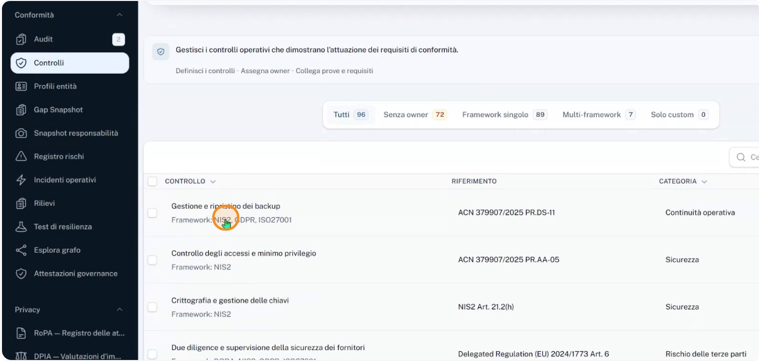
Task: Click the Audit clipboard icon in sidebar
Action: [21, 39]
